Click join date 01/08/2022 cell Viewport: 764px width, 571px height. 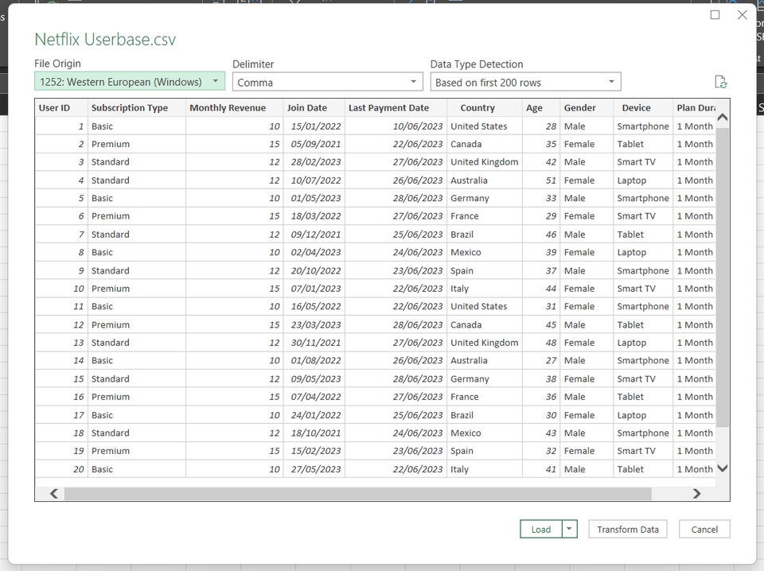314,361
